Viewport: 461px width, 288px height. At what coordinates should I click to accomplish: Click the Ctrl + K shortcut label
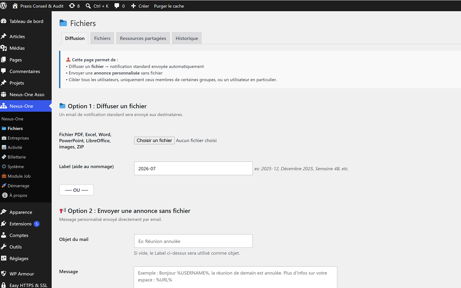point(101,6)
